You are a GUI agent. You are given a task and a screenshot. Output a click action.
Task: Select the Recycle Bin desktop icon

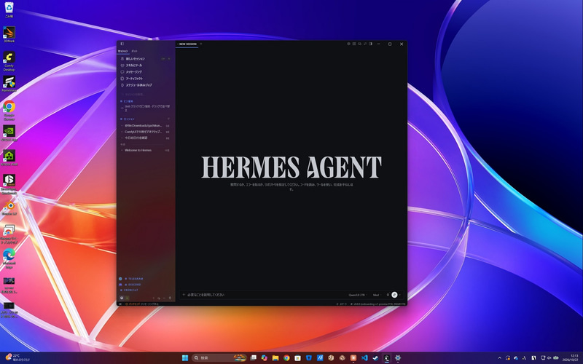(x=9, y=10)
